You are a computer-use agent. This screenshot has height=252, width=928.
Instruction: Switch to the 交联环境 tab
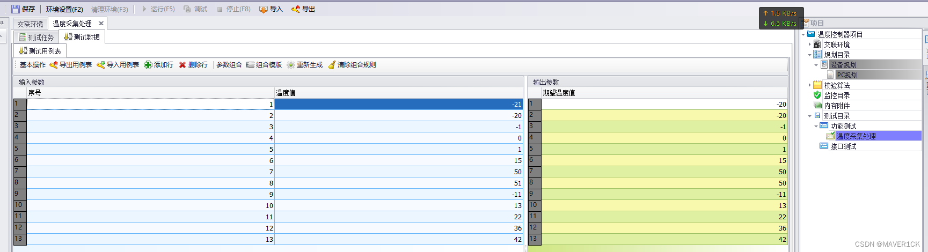[x=30, y=24]
